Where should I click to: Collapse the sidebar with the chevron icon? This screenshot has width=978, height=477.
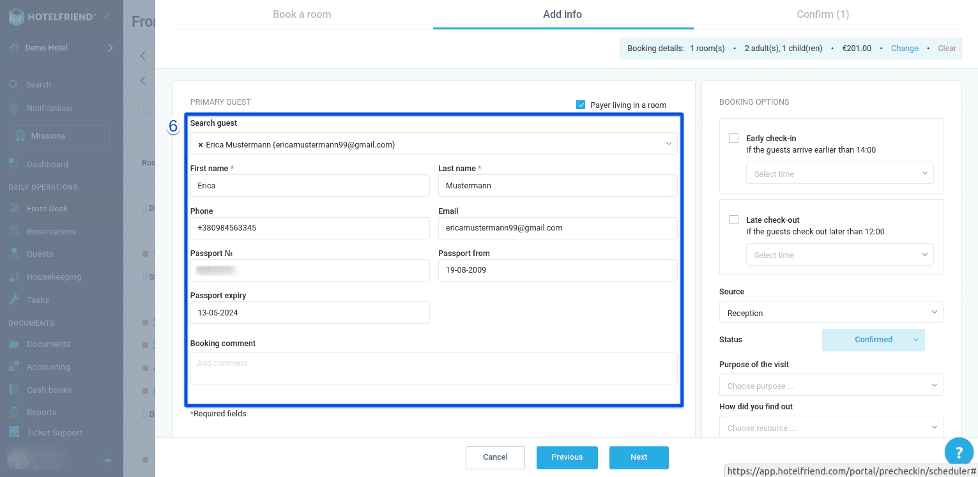(x=110, y=17)
